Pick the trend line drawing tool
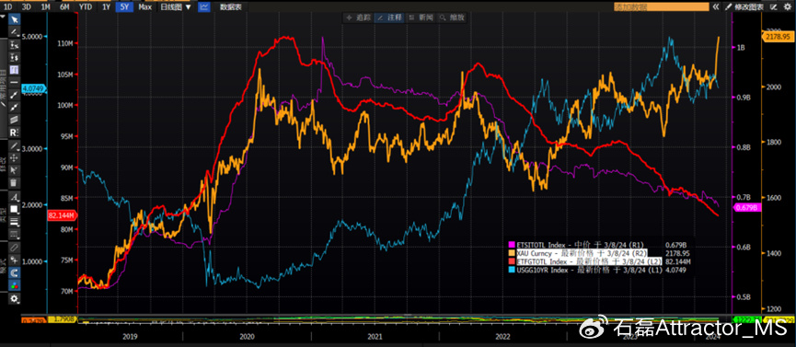This screenshot has width=796, height=347. click(x=14, y=32)
